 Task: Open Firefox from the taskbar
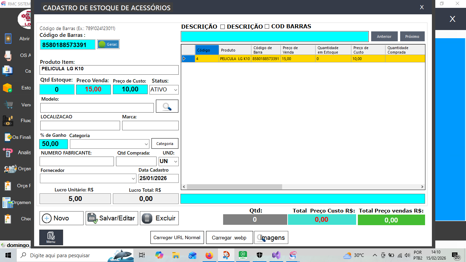coord(209,255)
